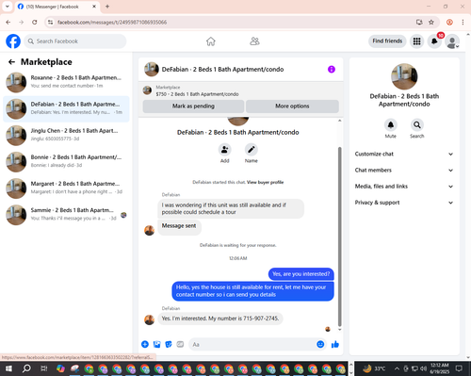The height and width of the screenshot is (376, 471).
Task: Send a thumbs-up like
Action: 335,344
